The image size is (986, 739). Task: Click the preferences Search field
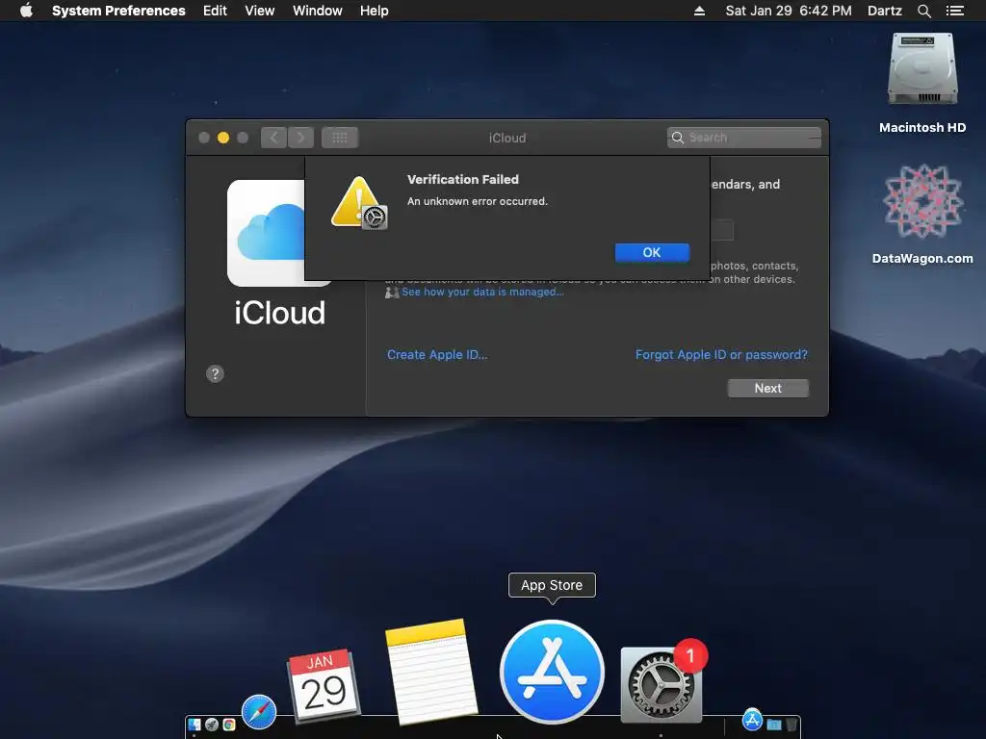coord(744,138)
